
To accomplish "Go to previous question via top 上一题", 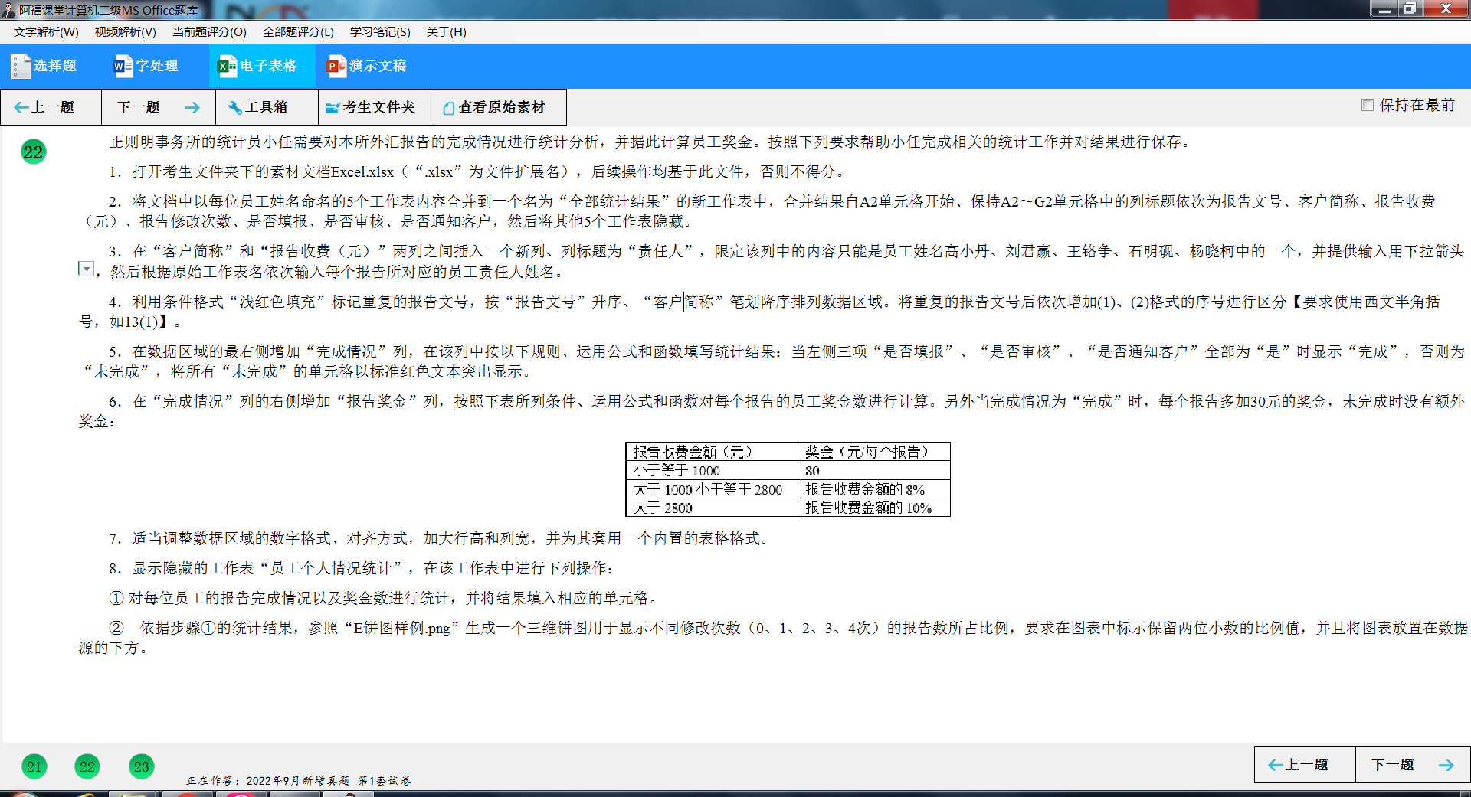I will (44, 107).
